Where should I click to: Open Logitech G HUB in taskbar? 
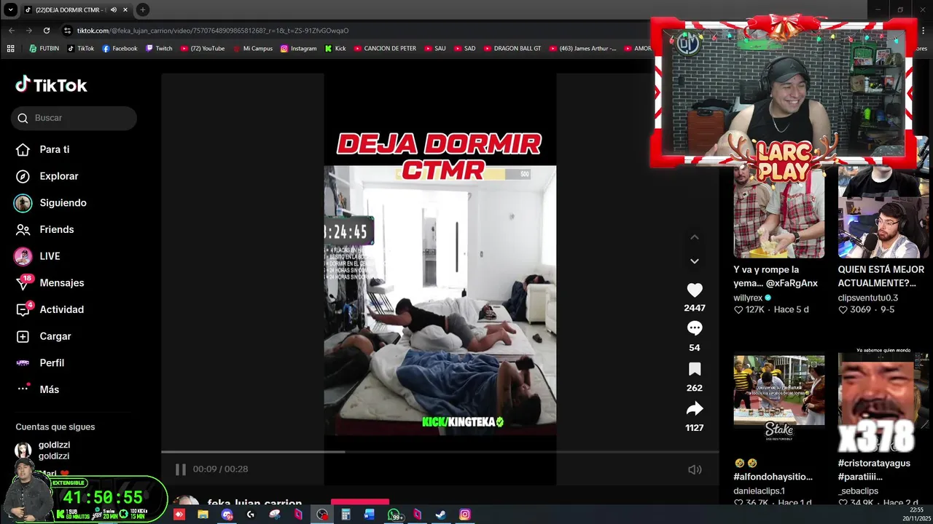(x=251, y=515)
